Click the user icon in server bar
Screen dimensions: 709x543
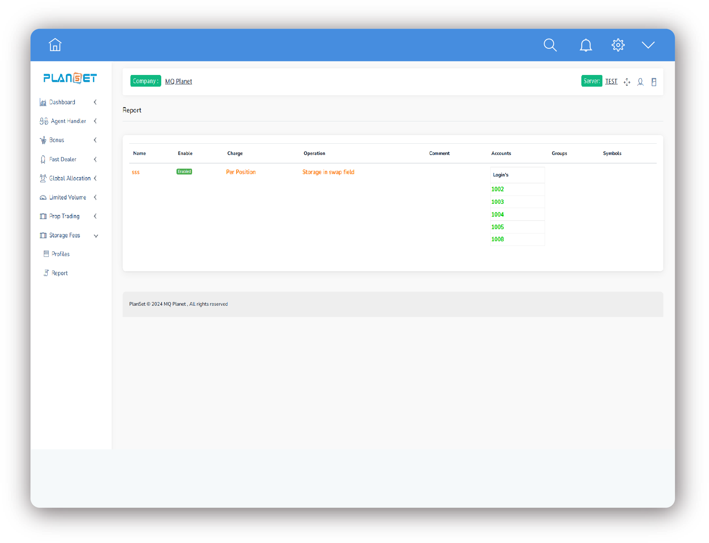640,82
